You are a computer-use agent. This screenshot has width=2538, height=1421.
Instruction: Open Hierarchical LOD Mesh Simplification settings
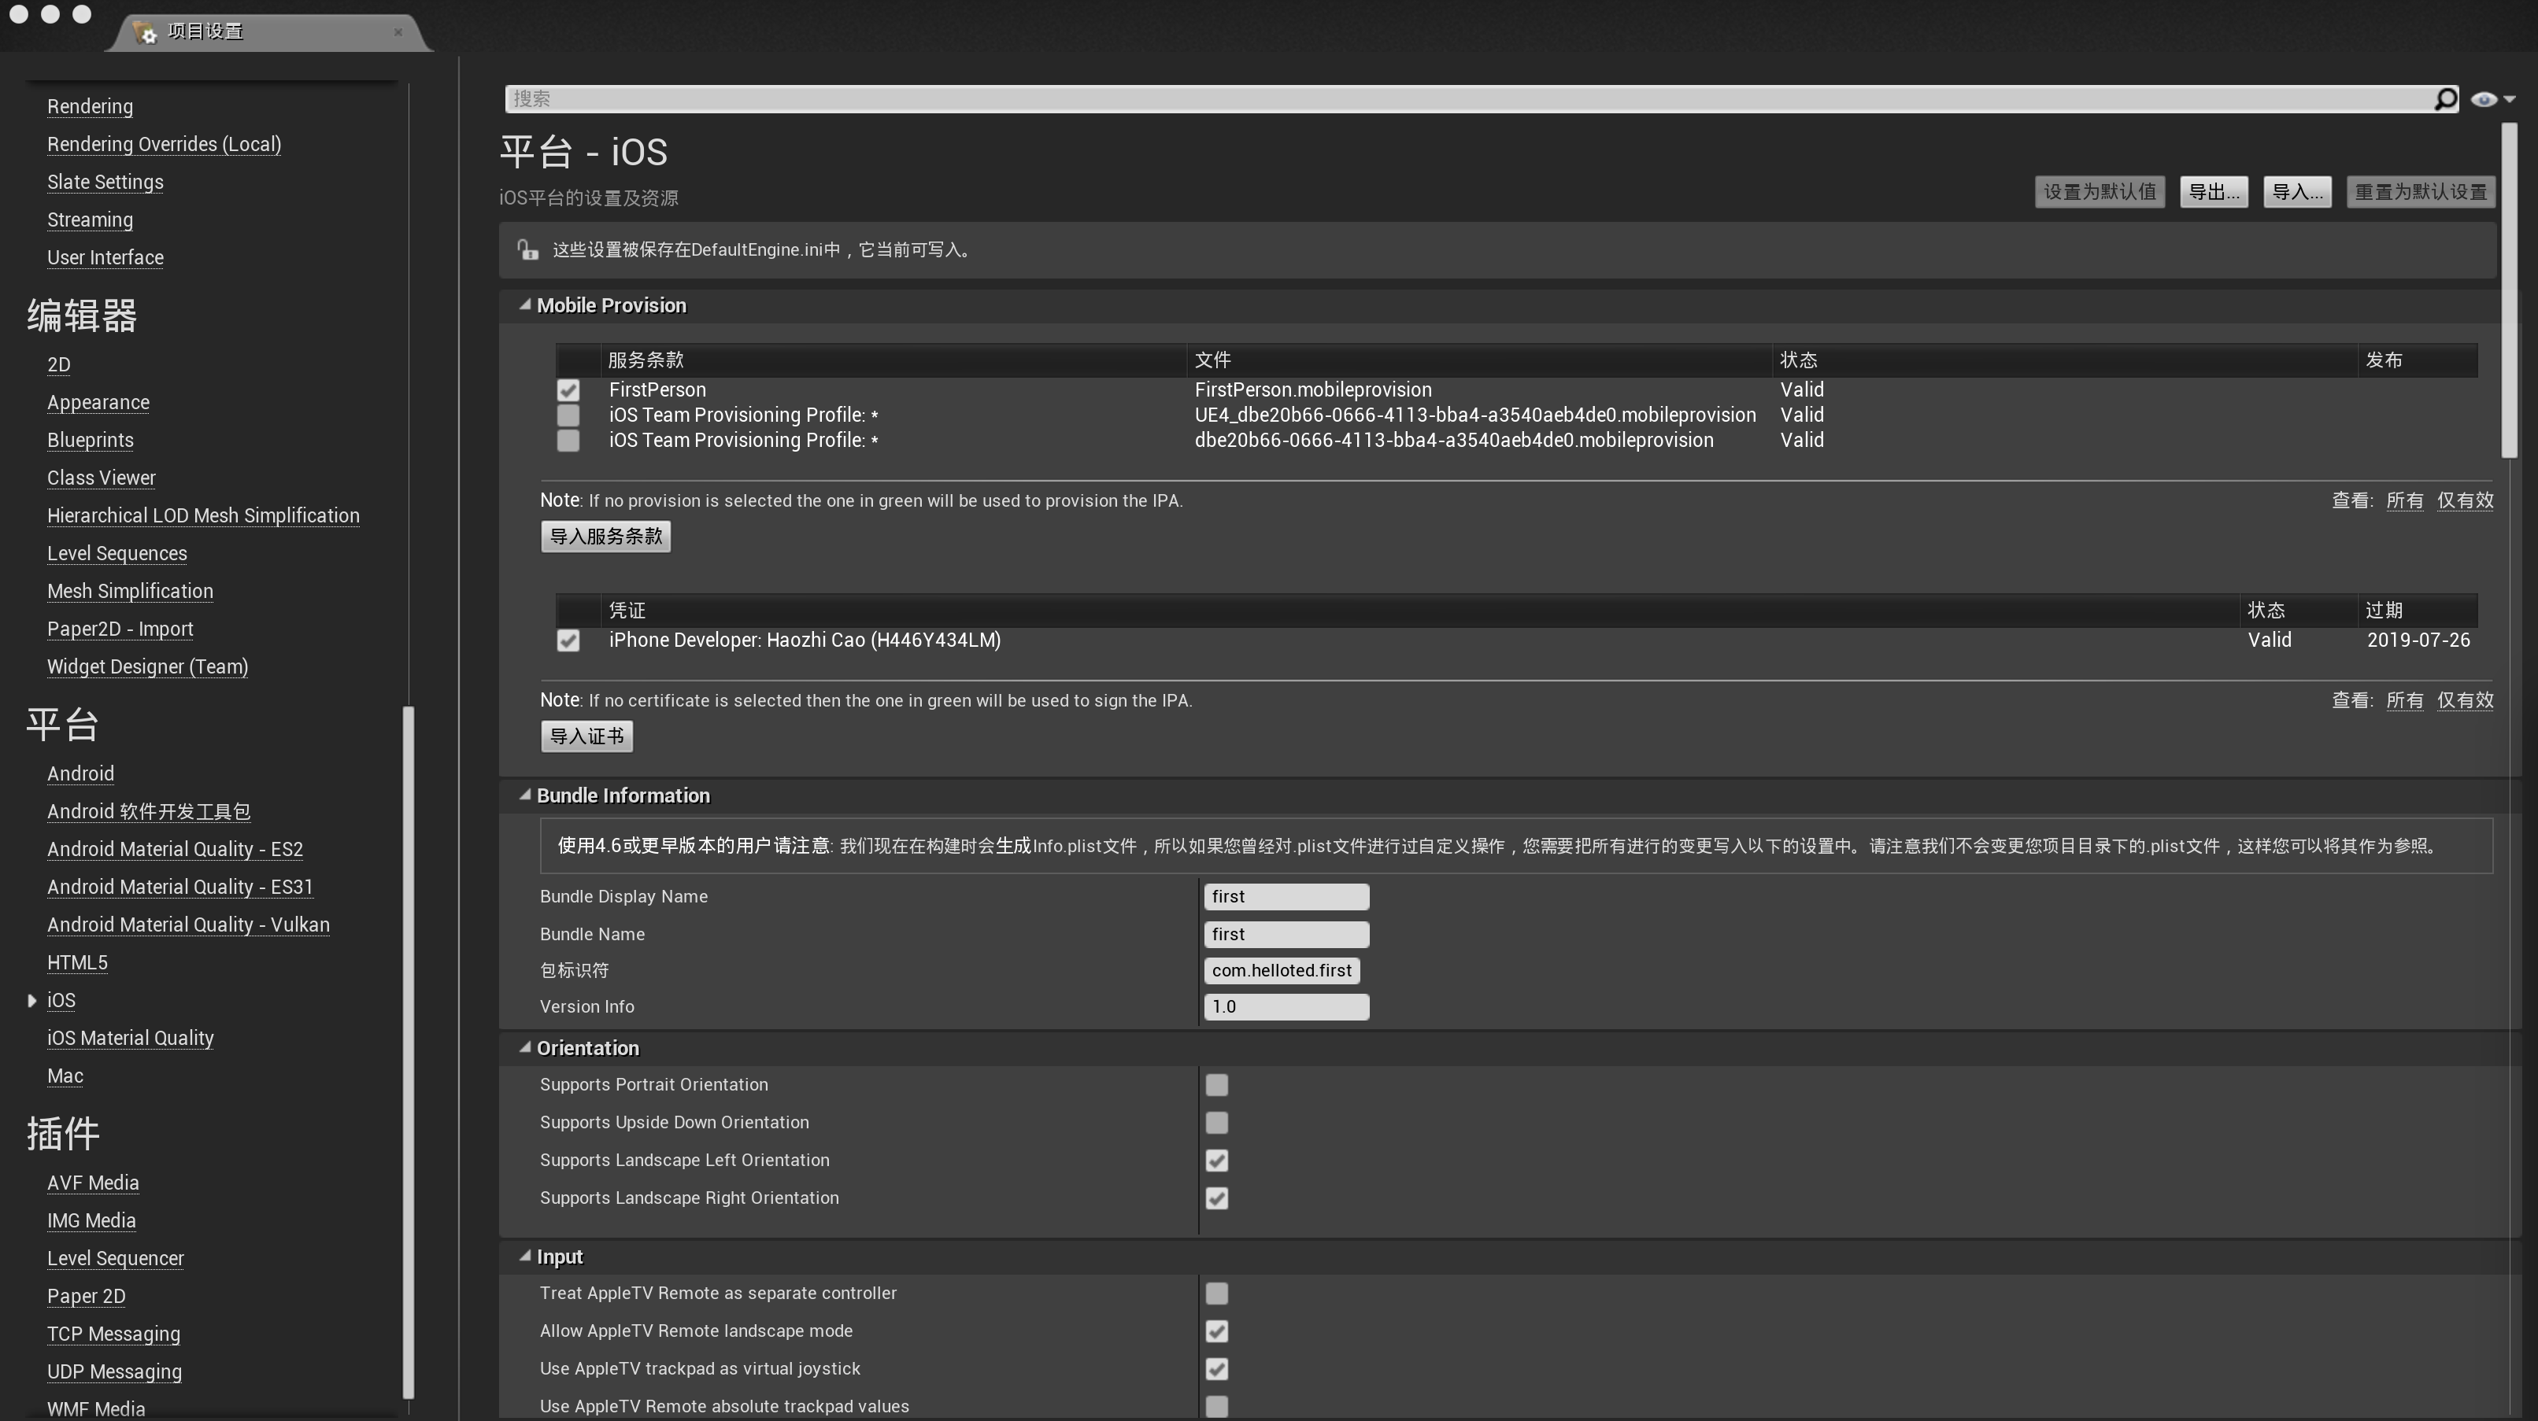[203, 516]
